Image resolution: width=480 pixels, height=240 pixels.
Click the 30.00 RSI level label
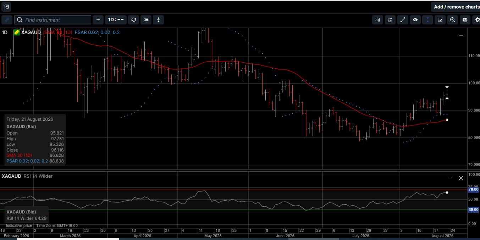point(473,210)
